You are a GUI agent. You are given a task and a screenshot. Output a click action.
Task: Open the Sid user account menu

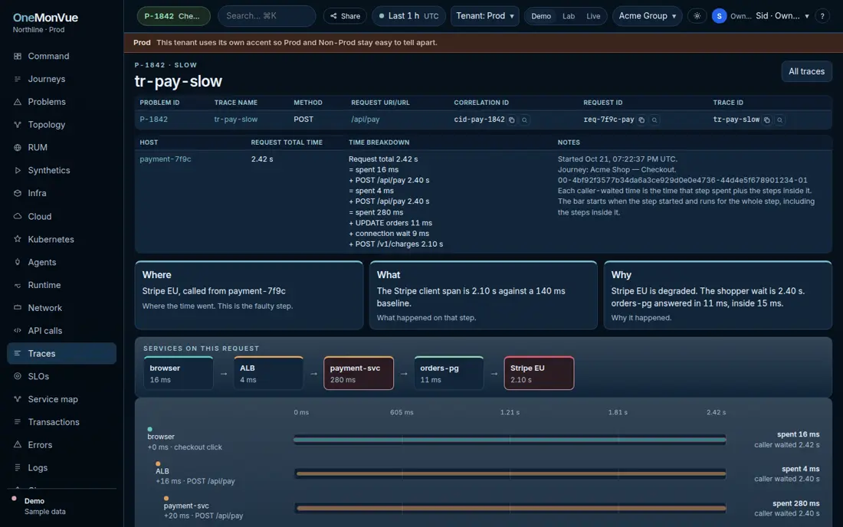tap(782, 16)
